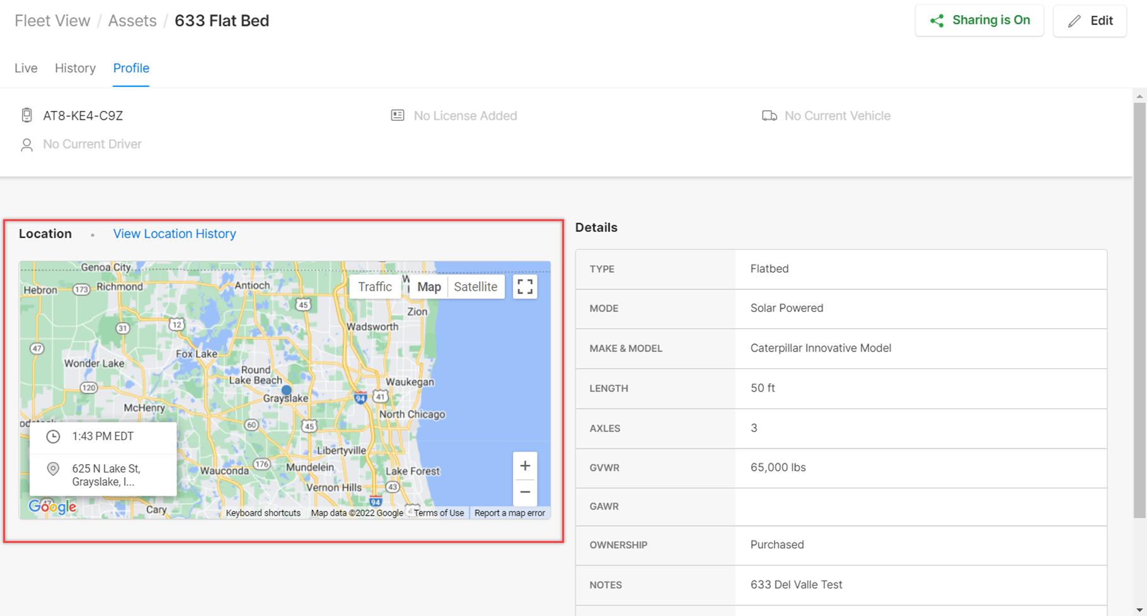Click the Purchased ownership value
Viewport: 1147px width, 616px height.
777,545
